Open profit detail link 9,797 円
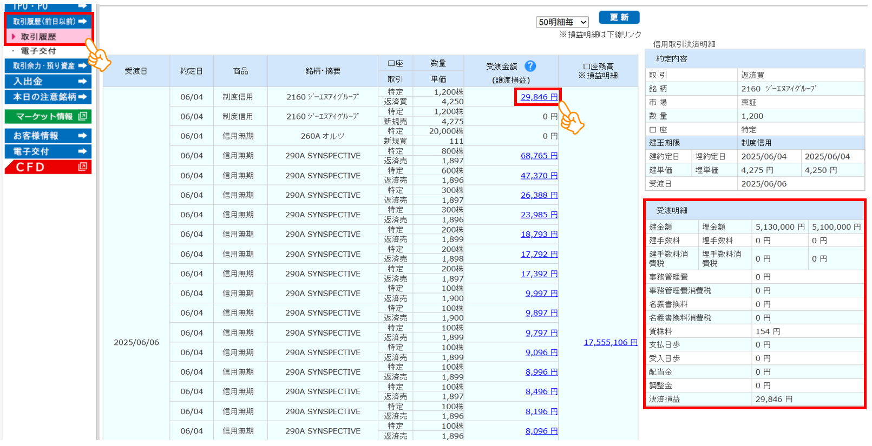Image resolution: width=872 pixels, height=446 pixels. pos(541,332)
